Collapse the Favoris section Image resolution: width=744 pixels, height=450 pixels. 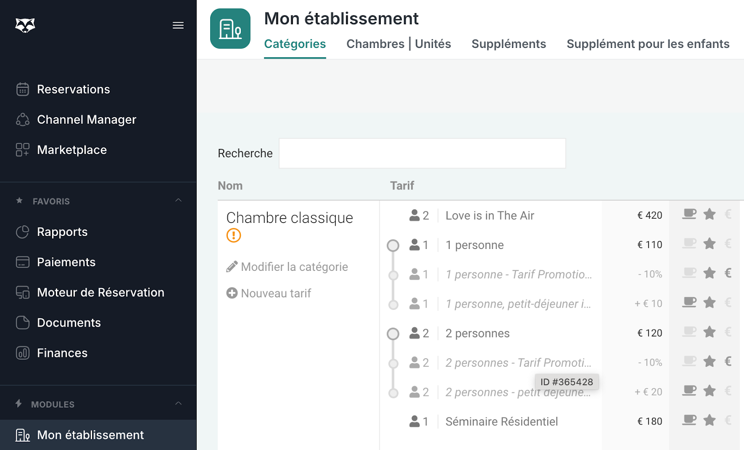tap(178, 201)
